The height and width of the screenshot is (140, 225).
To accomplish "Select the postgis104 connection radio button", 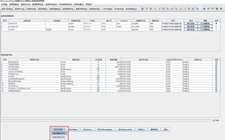I will pyautogui.click(x=216, y=27).
